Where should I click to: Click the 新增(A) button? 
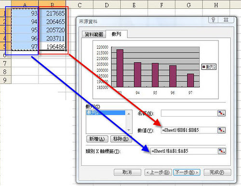[x=97, y=139]
